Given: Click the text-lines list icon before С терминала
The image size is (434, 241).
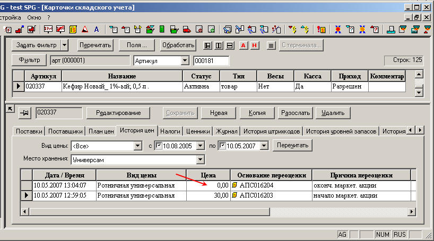Looking at the screenshot, I should [x=271, y=46].
